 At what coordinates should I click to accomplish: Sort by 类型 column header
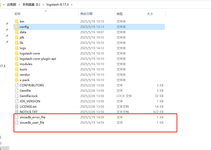click(x=119, y=14)
